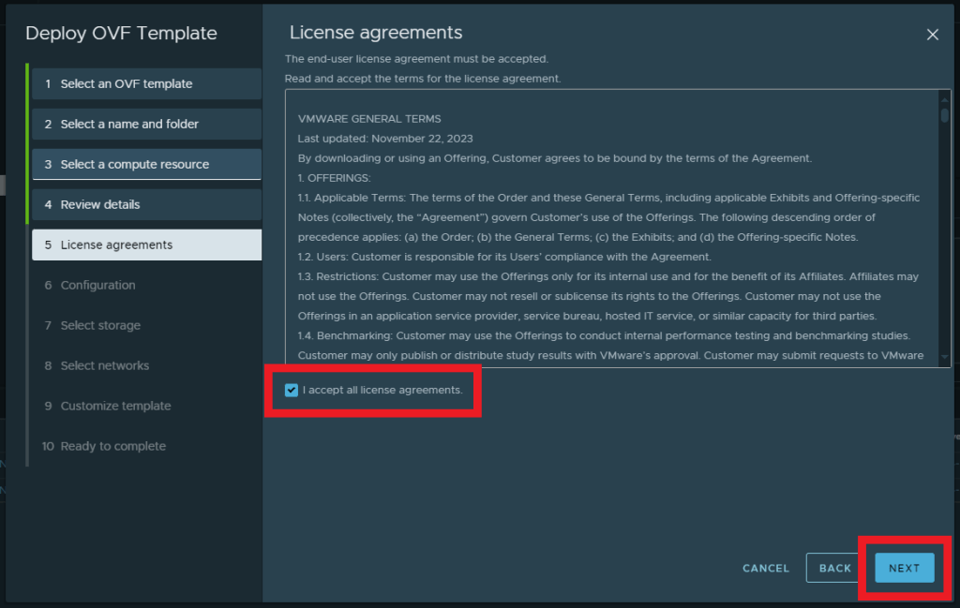
Task: Click step 8 Select networks
Action: tap(105, 365)
